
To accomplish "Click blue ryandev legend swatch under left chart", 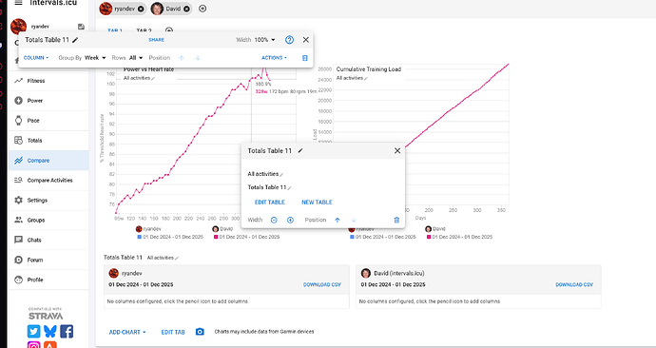I will (x=140, y=237).
